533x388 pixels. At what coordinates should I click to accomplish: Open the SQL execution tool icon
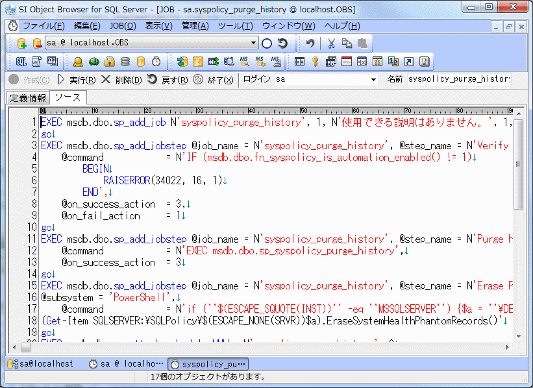point(21,62)
